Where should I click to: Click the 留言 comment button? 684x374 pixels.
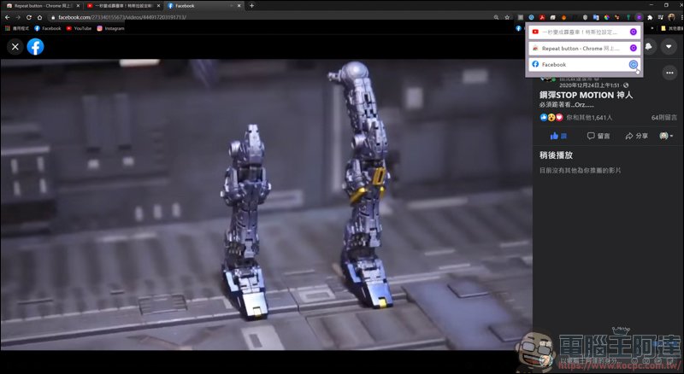coord(598,136)
